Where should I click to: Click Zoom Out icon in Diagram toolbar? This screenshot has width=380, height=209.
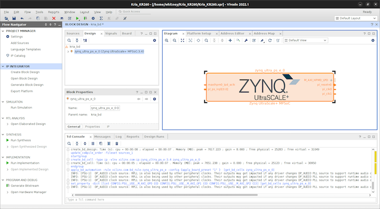pos(175,41)
